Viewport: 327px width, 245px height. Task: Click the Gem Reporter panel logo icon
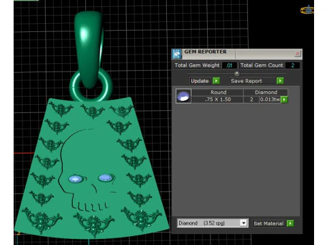coord(176,54)
